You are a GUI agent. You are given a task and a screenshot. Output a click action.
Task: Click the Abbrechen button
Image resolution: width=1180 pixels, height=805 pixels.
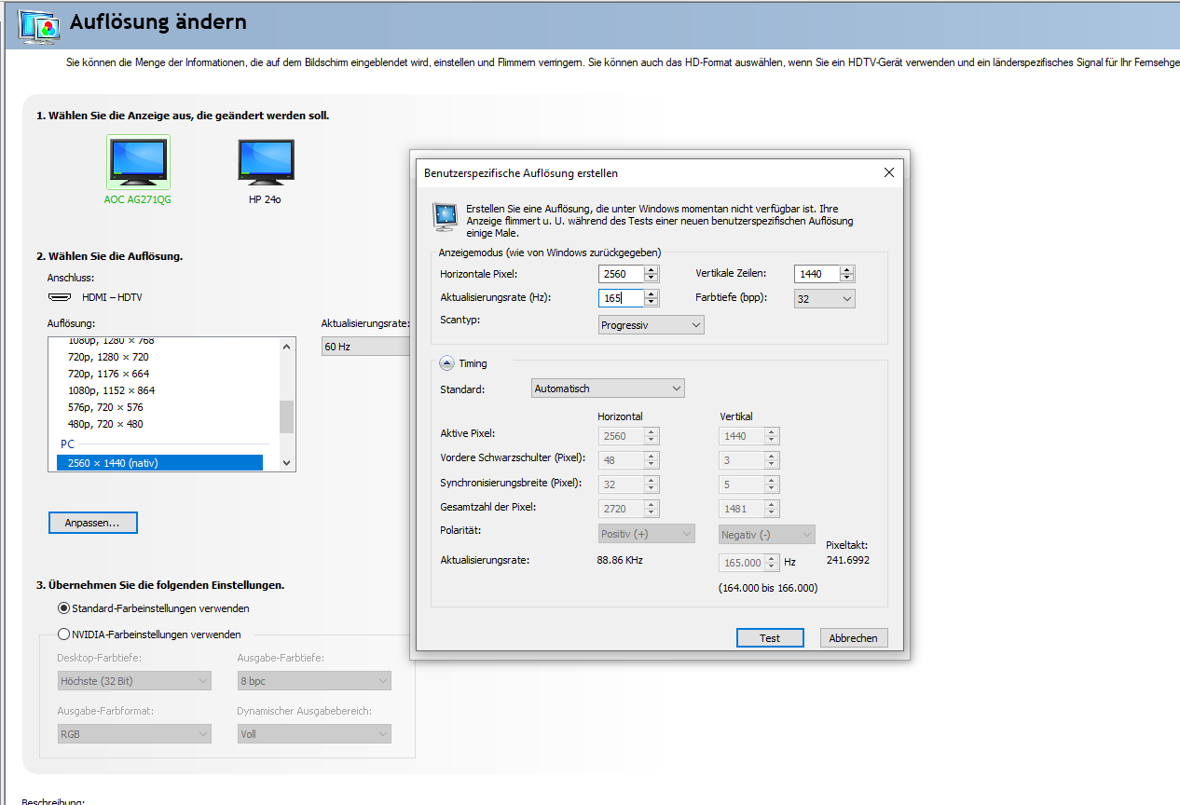[853, 637]
